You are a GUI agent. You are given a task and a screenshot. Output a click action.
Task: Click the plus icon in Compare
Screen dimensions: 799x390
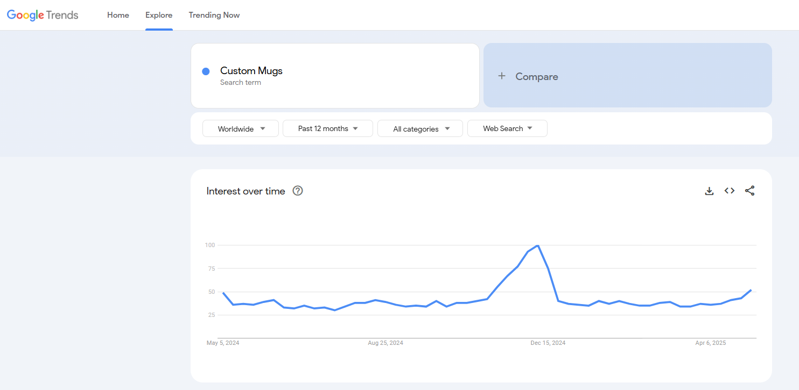click(502, 76)
